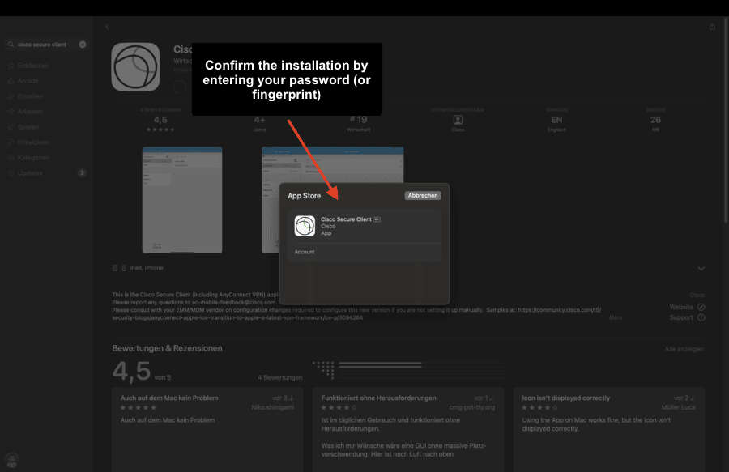Open the account avatar in sidebar
Screen dimensions: 729x472
[11, 461]
